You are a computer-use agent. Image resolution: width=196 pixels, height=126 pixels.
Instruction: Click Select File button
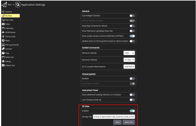click(128, 122)
